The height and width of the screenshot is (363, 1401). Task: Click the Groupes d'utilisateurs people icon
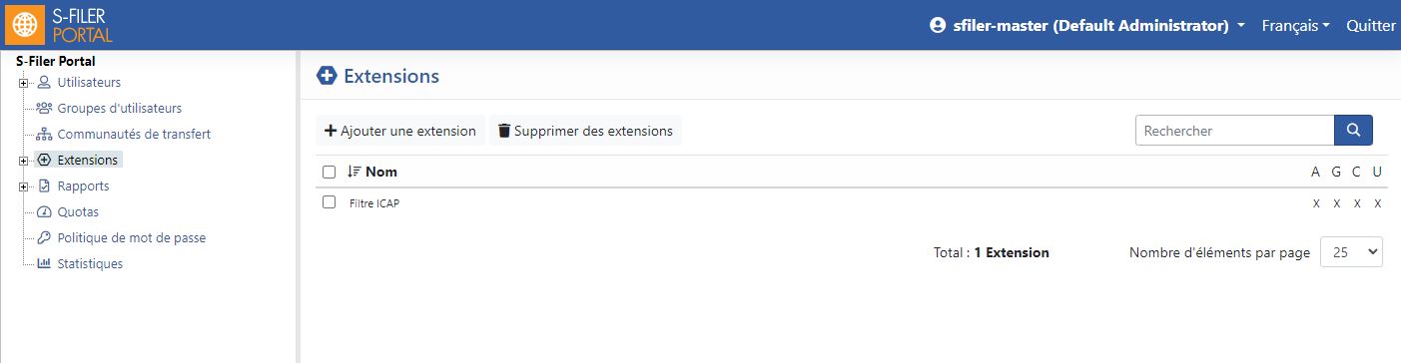click(44, 108)
